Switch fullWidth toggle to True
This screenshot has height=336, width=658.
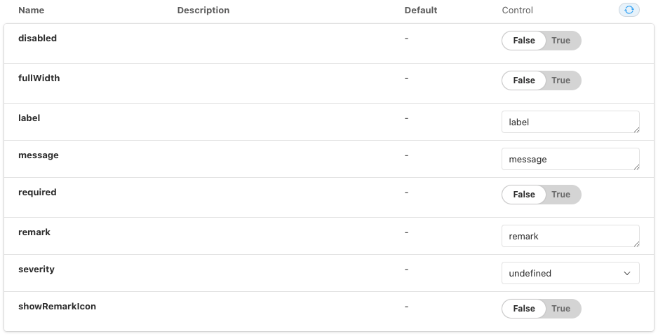pos(560,80)
